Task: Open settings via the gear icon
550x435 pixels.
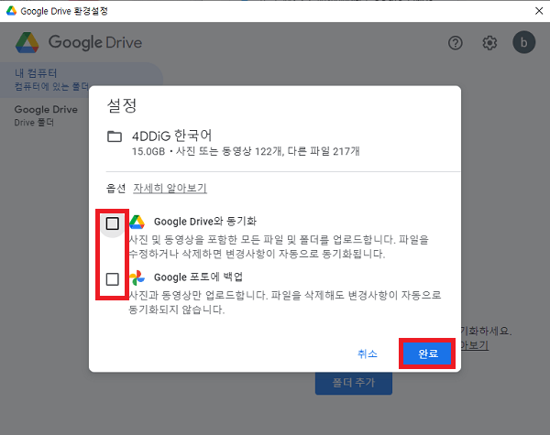Action: pos(489,43)
